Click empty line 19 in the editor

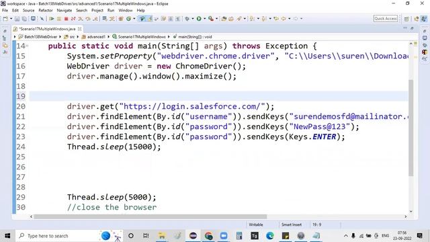tap(218, 96)
